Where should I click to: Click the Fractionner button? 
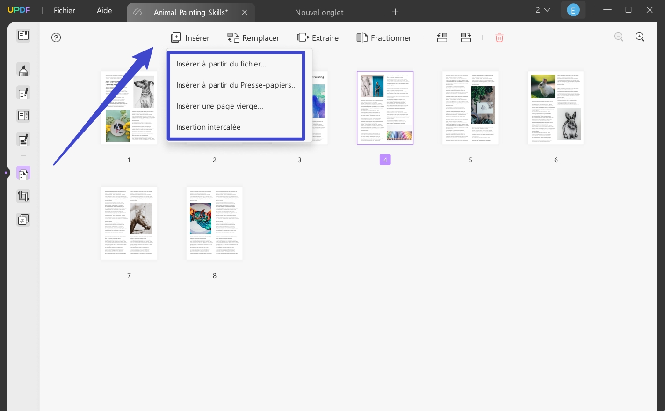tap(383, 38)
